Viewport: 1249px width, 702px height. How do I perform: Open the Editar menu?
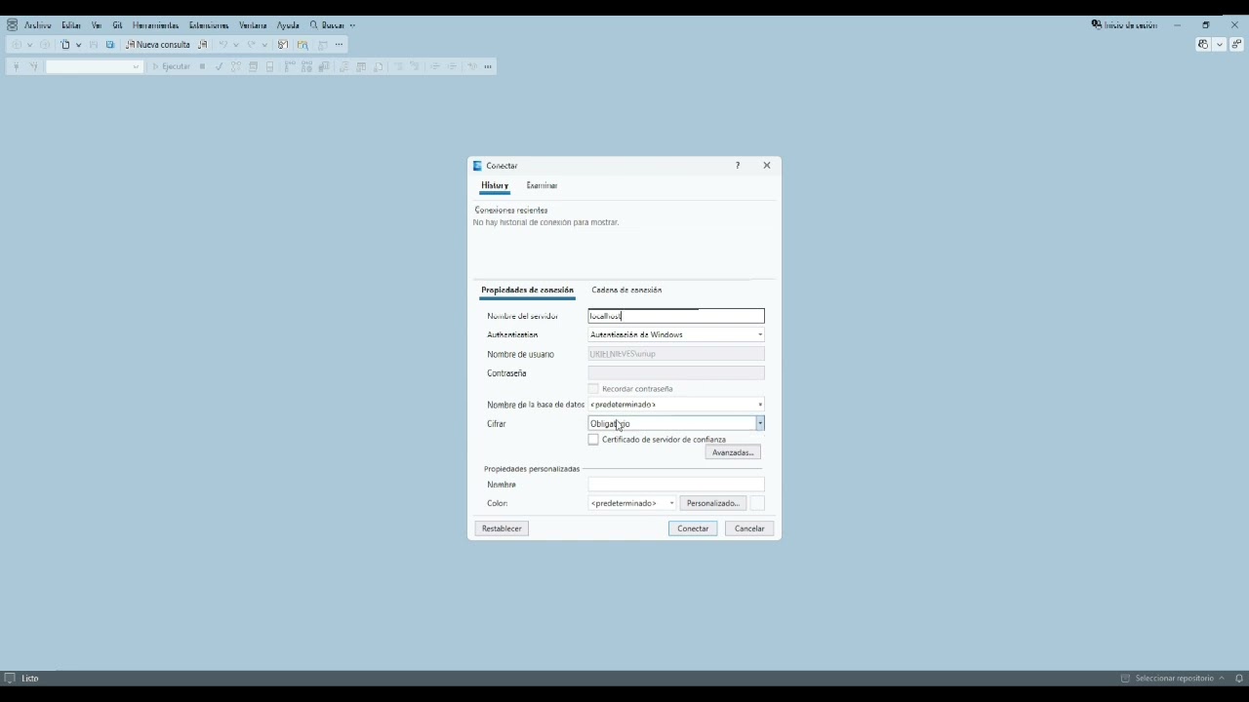pyautogui.click(x=71, y=25)
